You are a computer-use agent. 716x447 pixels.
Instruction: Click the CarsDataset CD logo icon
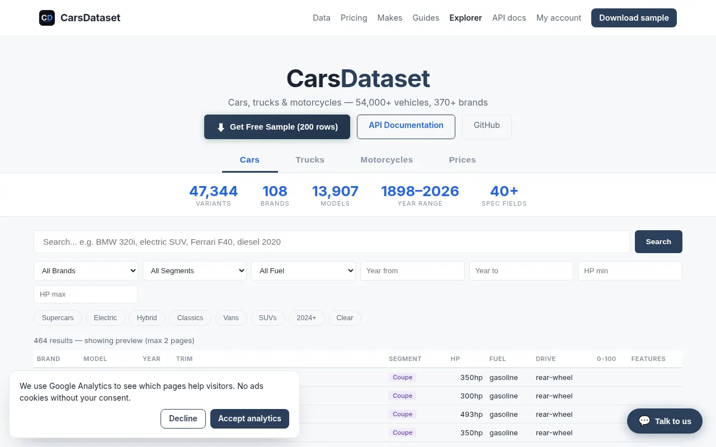click(x=47, y=18)
